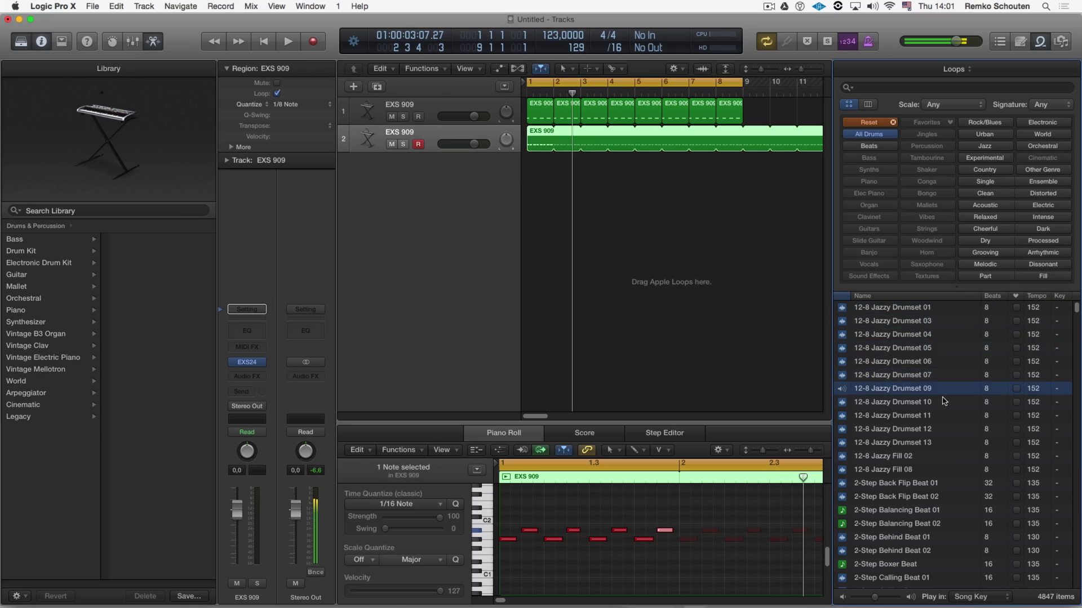Open the Media browser icon
Image resolution: width=1082 pixels, height=608 pixels.
(x=1061, y=41)
